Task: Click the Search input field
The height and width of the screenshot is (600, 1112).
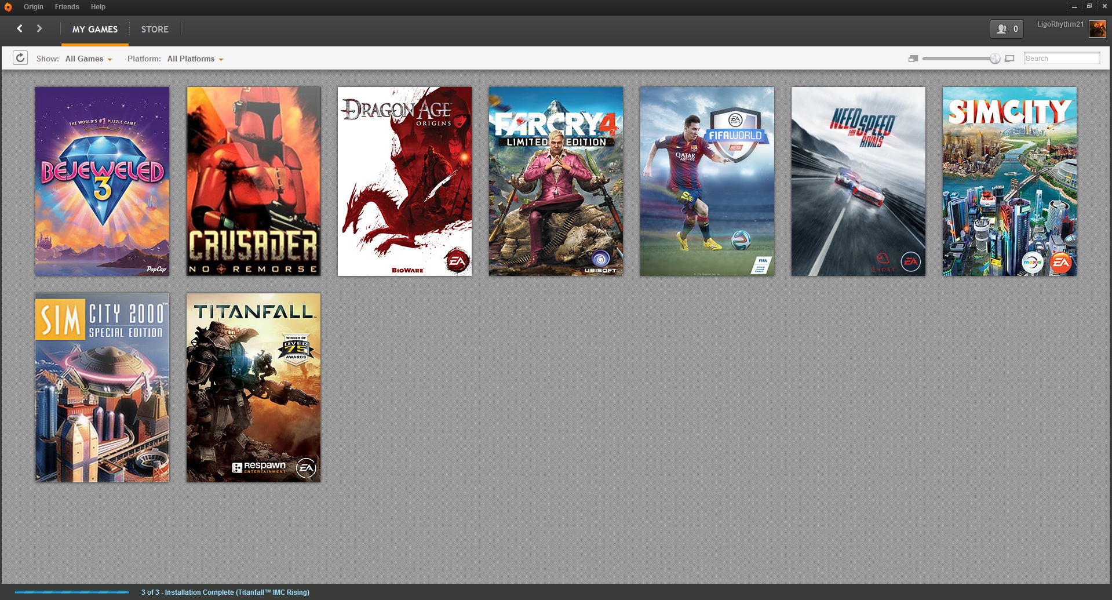Action: tap(1062, 59)
